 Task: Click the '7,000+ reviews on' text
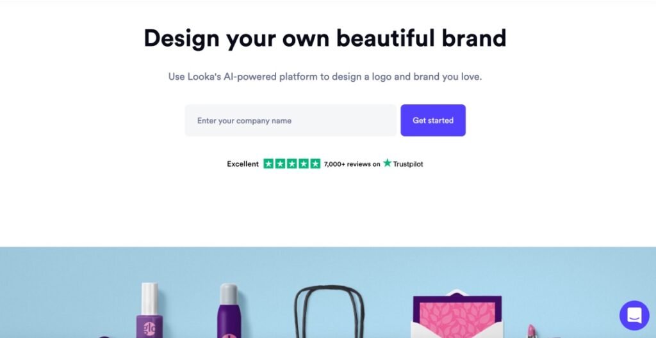[x=352, y=164]
